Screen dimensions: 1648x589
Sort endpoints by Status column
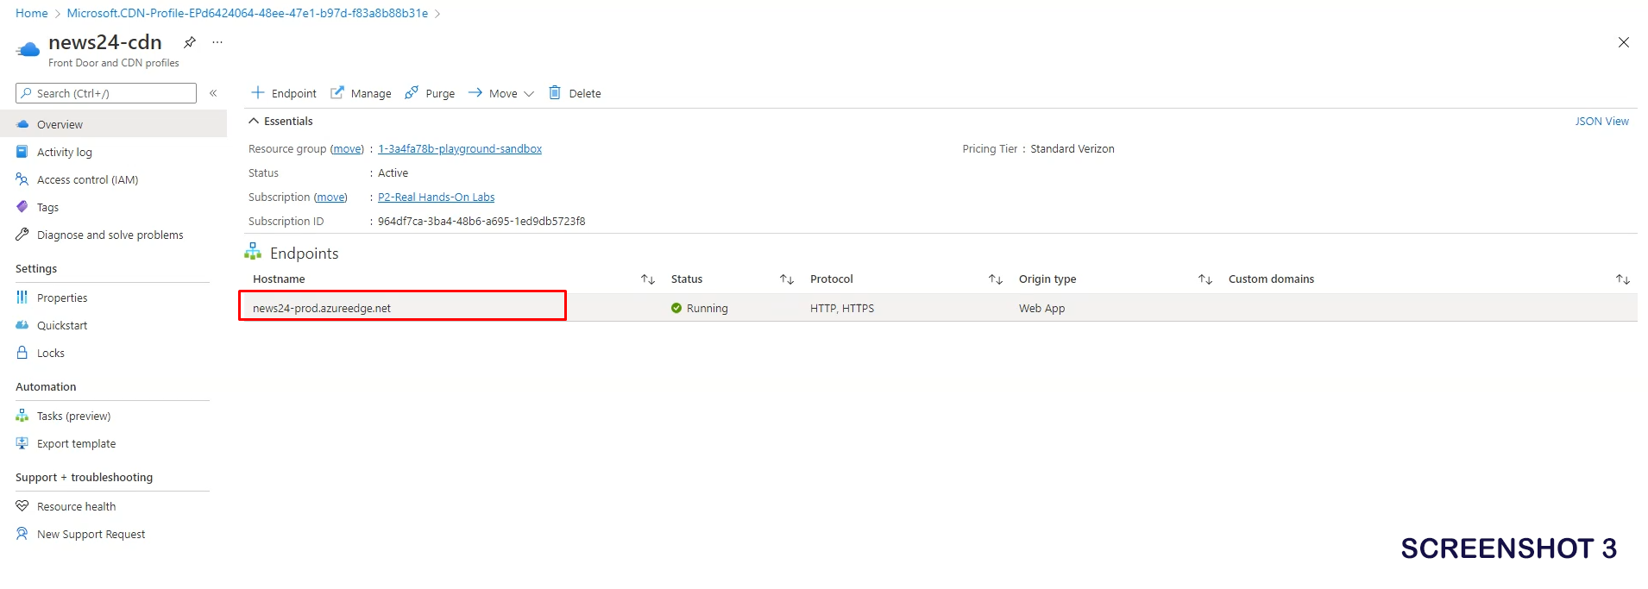[786, 279]
